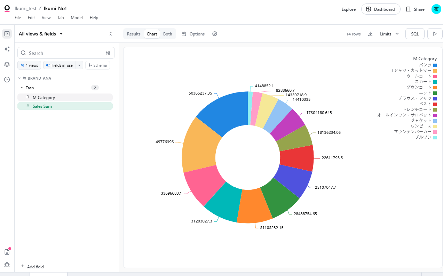Open the layers stack icon in sidebar
This screenshot has width=443, height=276.
(x=7, y=64)
